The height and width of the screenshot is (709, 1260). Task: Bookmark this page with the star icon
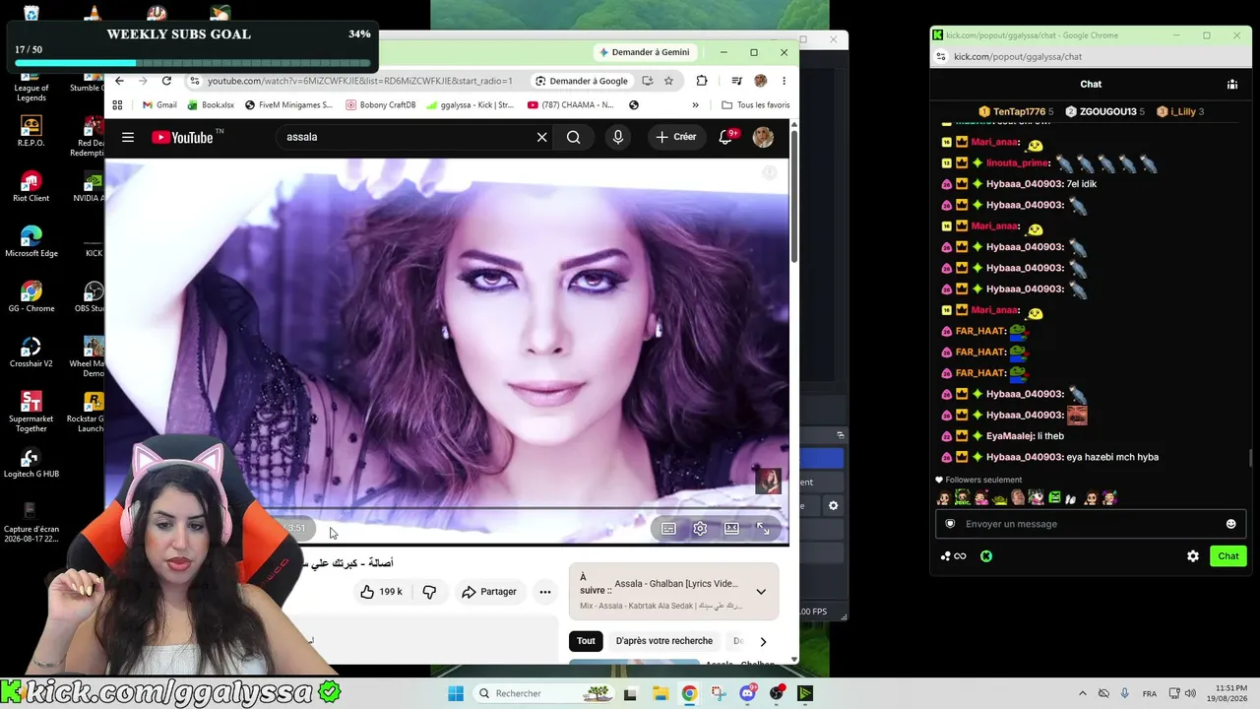click(x=668, y=81)
